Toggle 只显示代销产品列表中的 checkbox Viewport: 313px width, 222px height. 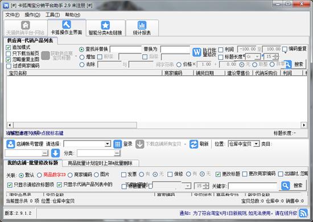coord(59,185)
